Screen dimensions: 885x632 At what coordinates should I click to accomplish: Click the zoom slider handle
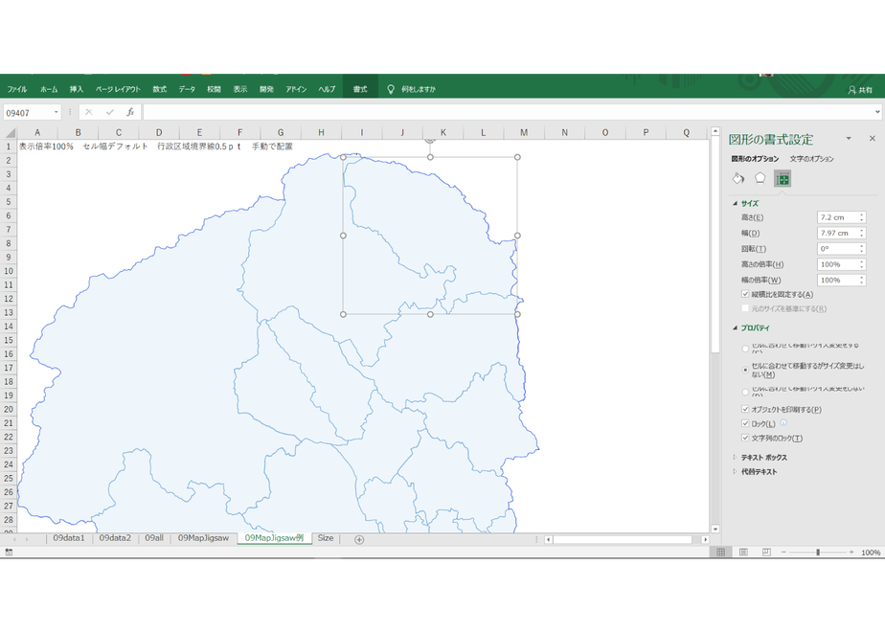[817, 553]
